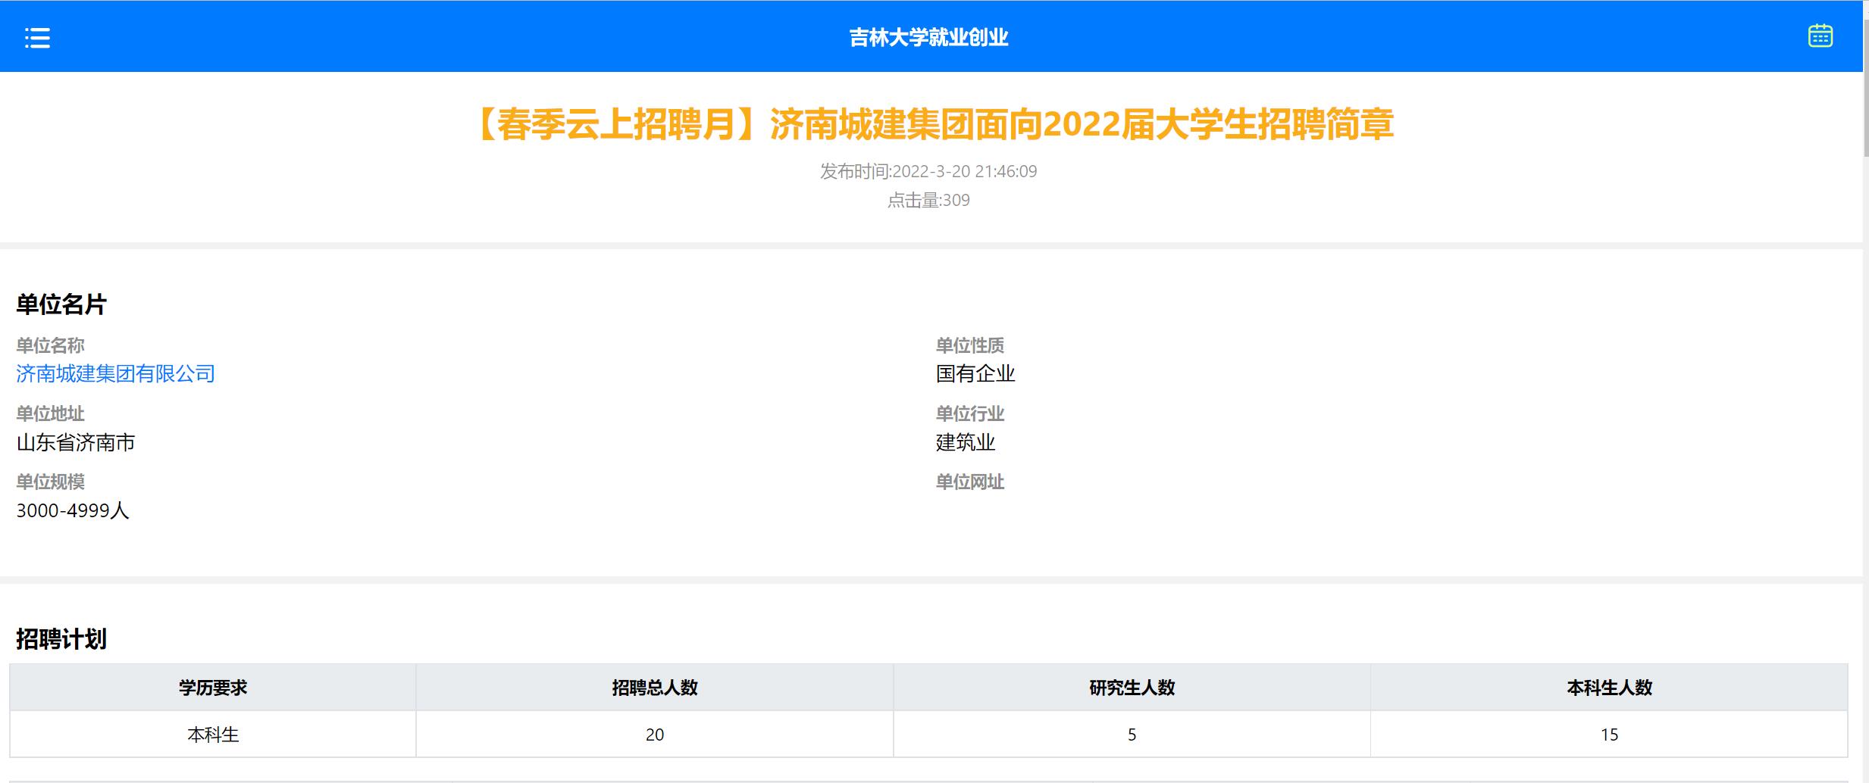
Task: Select the 招聘计划 section heading
Action: 61,639
